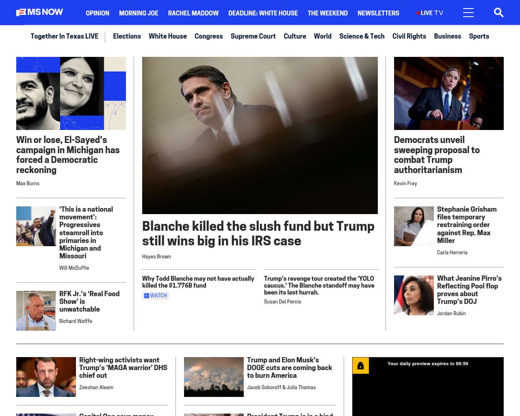This screenshot has height=416, width=520.
Task: Go to Newsletters
Action: point(378,13)
